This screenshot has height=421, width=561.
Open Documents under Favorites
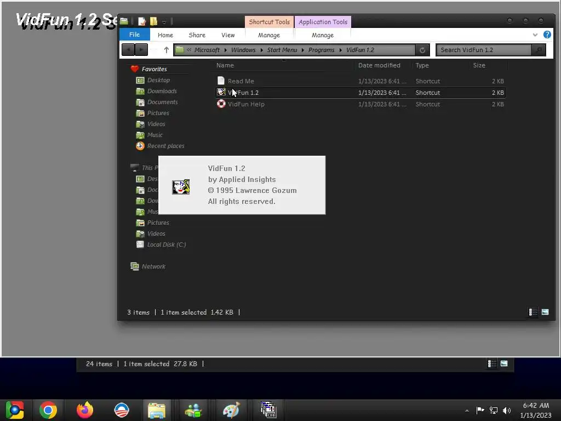[x=162, y=102]
